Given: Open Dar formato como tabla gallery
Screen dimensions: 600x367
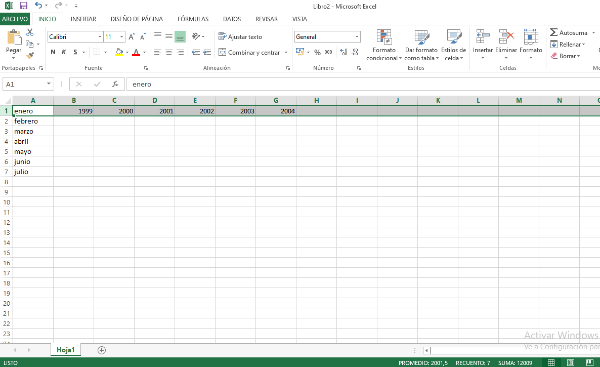Looking at the screenshot, I should pyautogui.click(x=421, y=45).
